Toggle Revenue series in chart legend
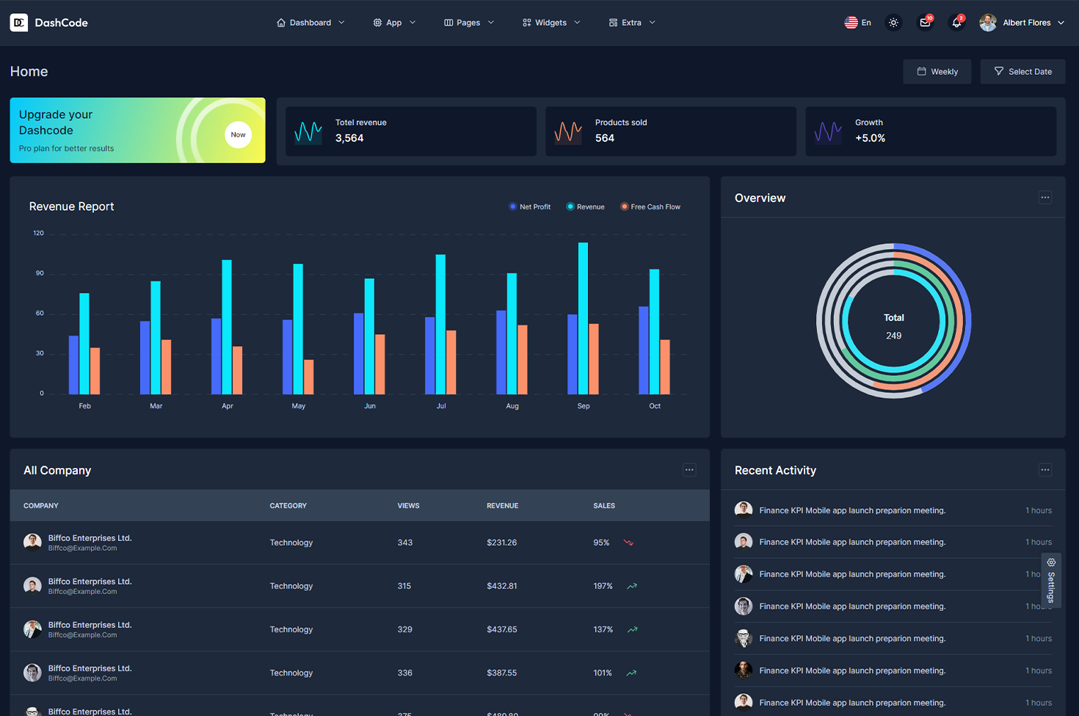 point(586,207)
